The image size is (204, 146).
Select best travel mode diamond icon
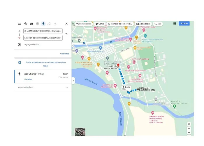(x=26, y=24)
